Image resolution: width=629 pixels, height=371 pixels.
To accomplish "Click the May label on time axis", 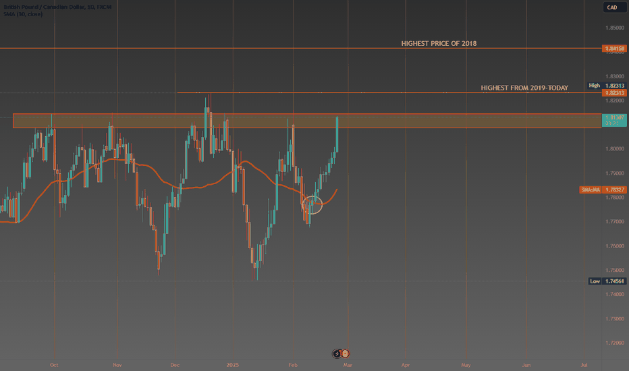I will (466, 365).
